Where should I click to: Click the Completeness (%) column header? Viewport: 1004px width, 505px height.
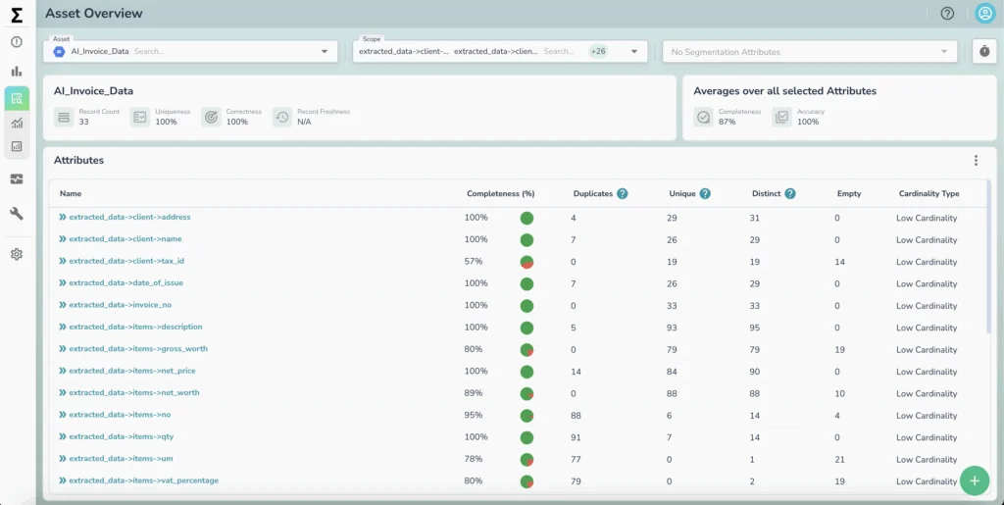(x=500, y=194)
